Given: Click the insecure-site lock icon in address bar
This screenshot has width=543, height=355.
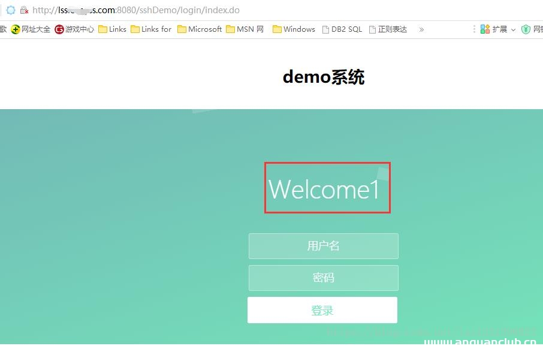Looking at the screenshot, I should [x=23, y=10].
